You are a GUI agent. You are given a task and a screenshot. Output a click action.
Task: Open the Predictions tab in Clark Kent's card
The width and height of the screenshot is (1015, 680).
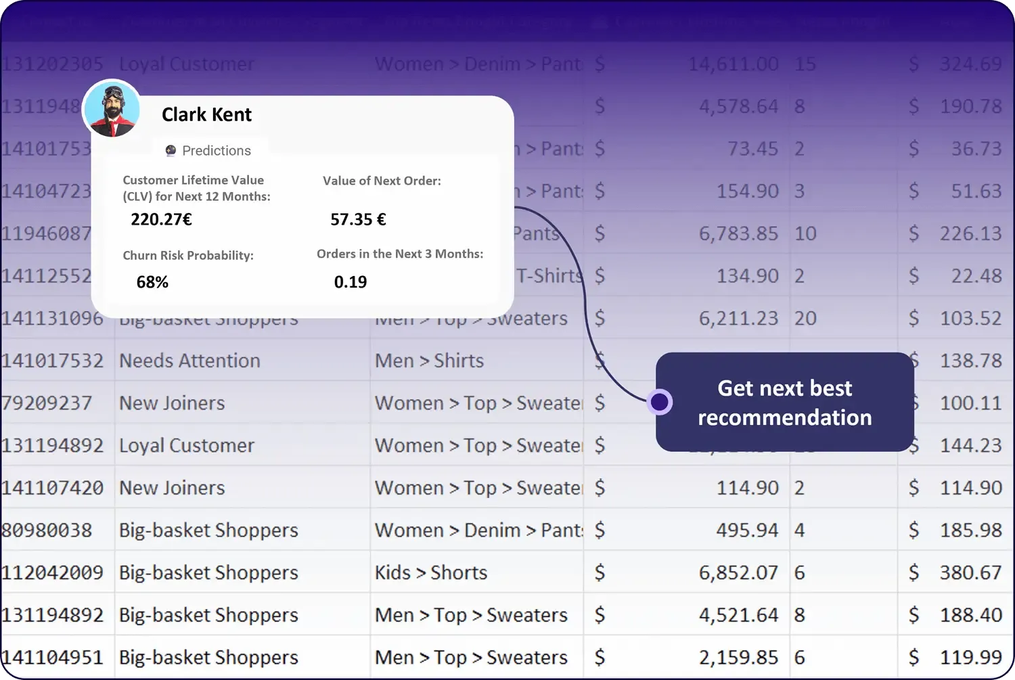tap(208, 150)
